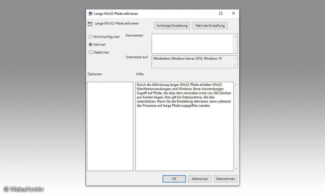Minimize the dialog window
The height and width of the screenshot is (195, 325).
(208, 14)
